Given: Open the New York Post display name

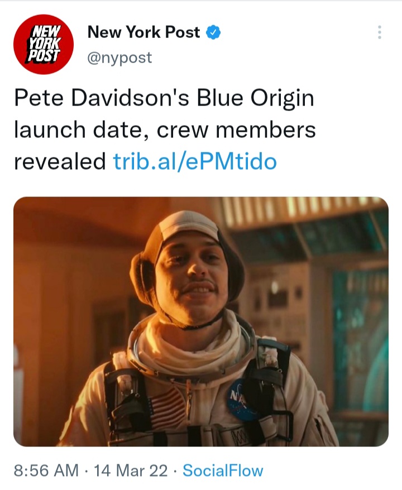Looking at the screenshot, I should (x=143, y=32).
